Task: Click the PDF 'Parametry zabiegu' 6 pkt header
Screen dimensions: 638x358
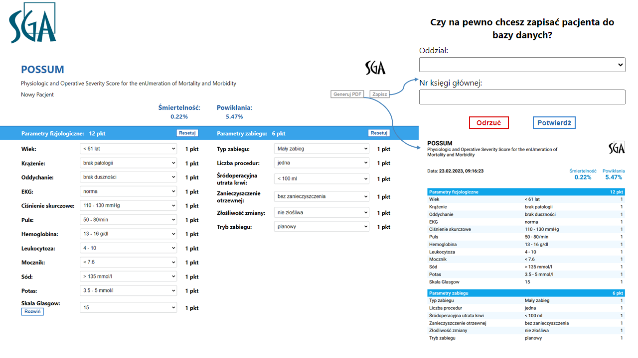Action: [526, 293]
